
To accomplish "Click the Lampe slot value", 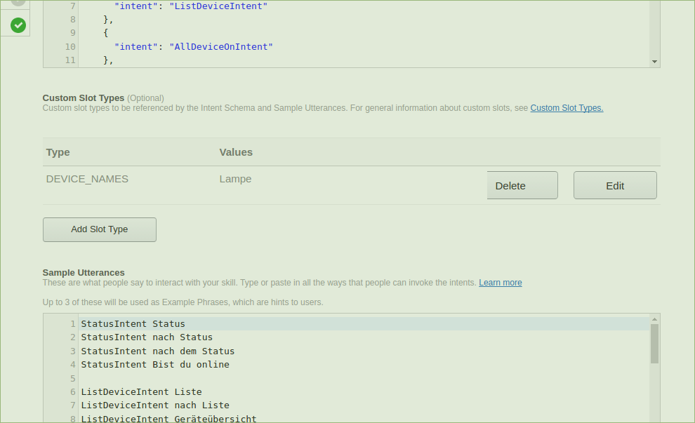I will 235,179.
